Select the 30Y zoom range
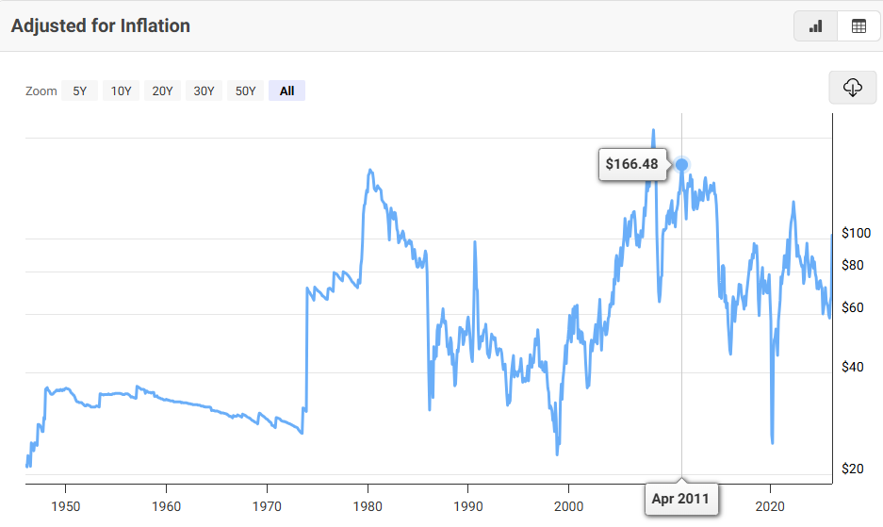The width and height of the screenshot is (883, 527). click(204, 91)
